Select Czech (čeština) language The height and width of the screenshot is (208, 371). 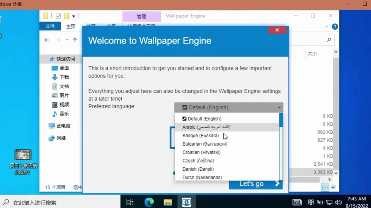click(x=227, y=161)
